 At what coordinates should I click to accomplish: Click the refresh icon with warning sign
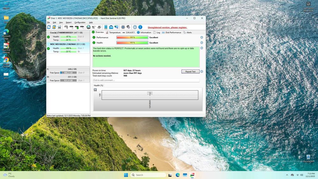[x=54, y=27]
